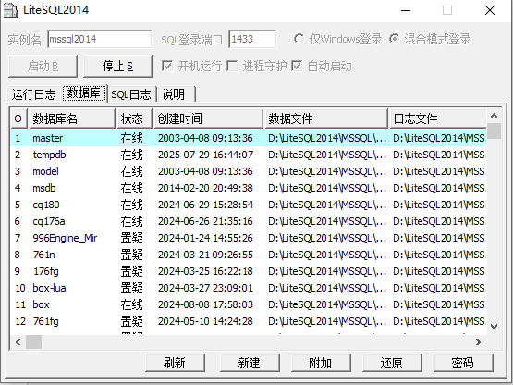The width and height of the screenshot is (513, 385).
Task: Select the 996Engine_Mir database row
Action: (249, 238)
